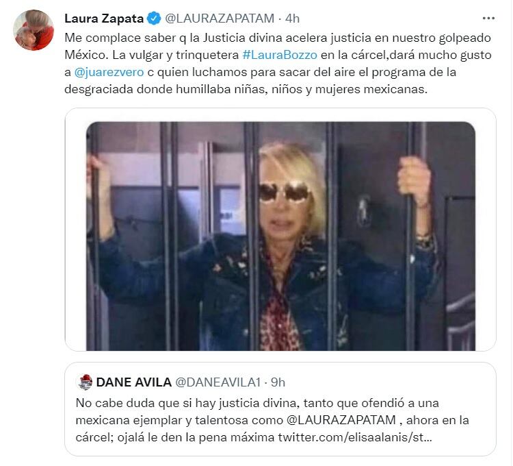The width and height of the screenshot is (513, 466).
Task: Open quoted tweet at "No cabe duda"
Action: click(280, 409)
